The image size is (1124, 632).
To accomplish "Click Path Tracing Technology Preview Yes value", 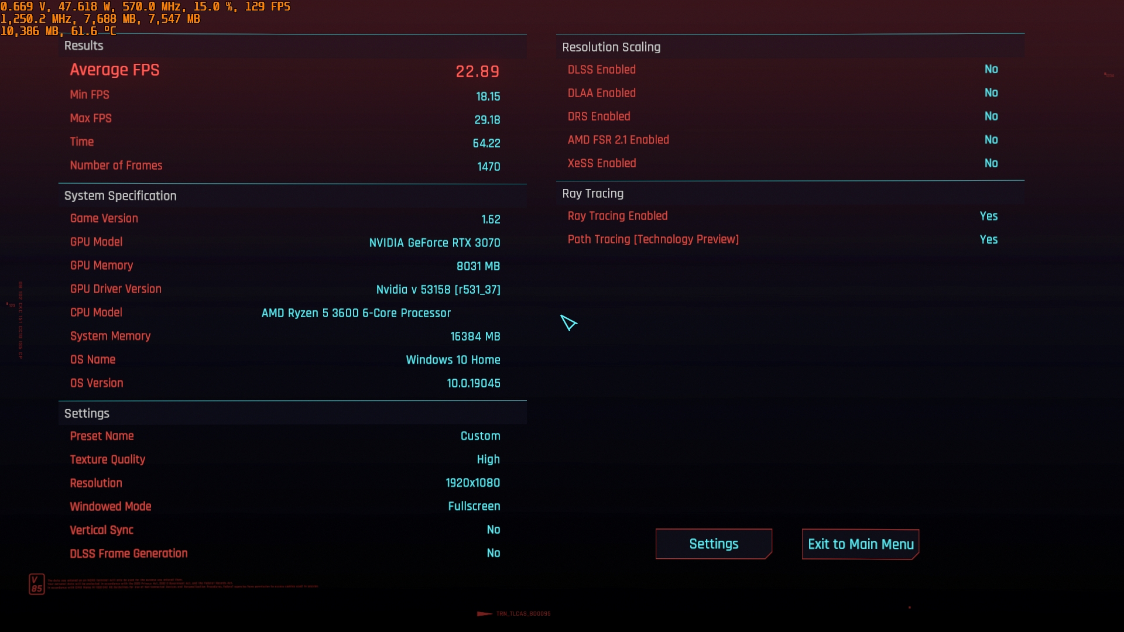I will tap(988, 240).
